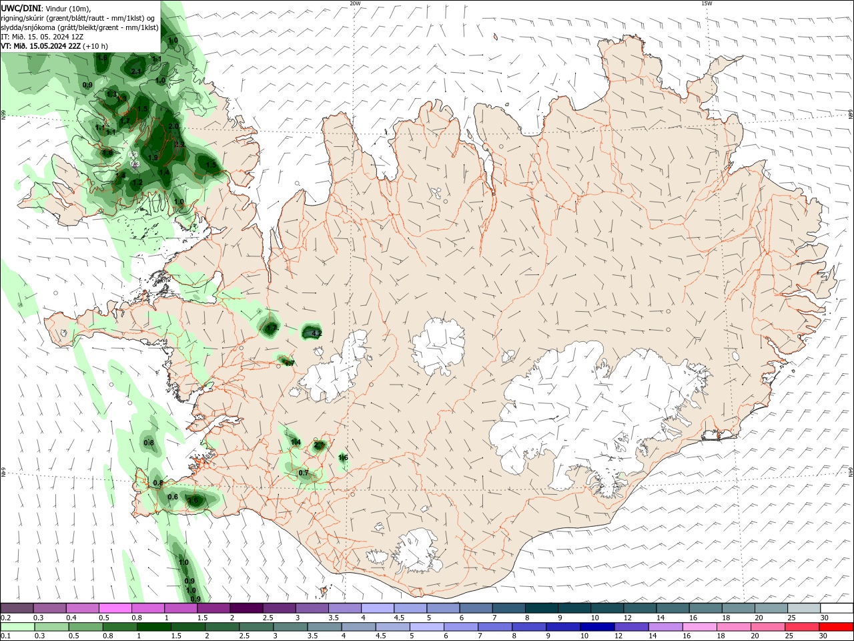Viewport: 854px width, 641px height.
Task: Click the 0.7 precipitation value on the map
Action: (304, 473)
